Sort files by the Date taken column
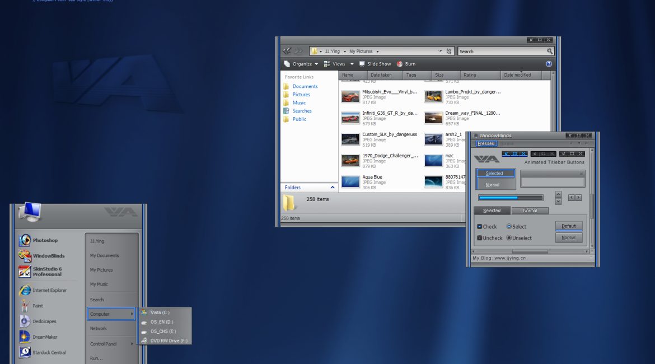This screenshot has width=655, height=364. click(385, 75)
